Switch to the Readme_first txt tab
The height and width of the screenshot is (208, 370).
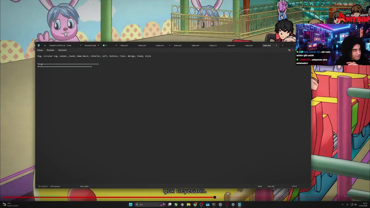[57, 45]
